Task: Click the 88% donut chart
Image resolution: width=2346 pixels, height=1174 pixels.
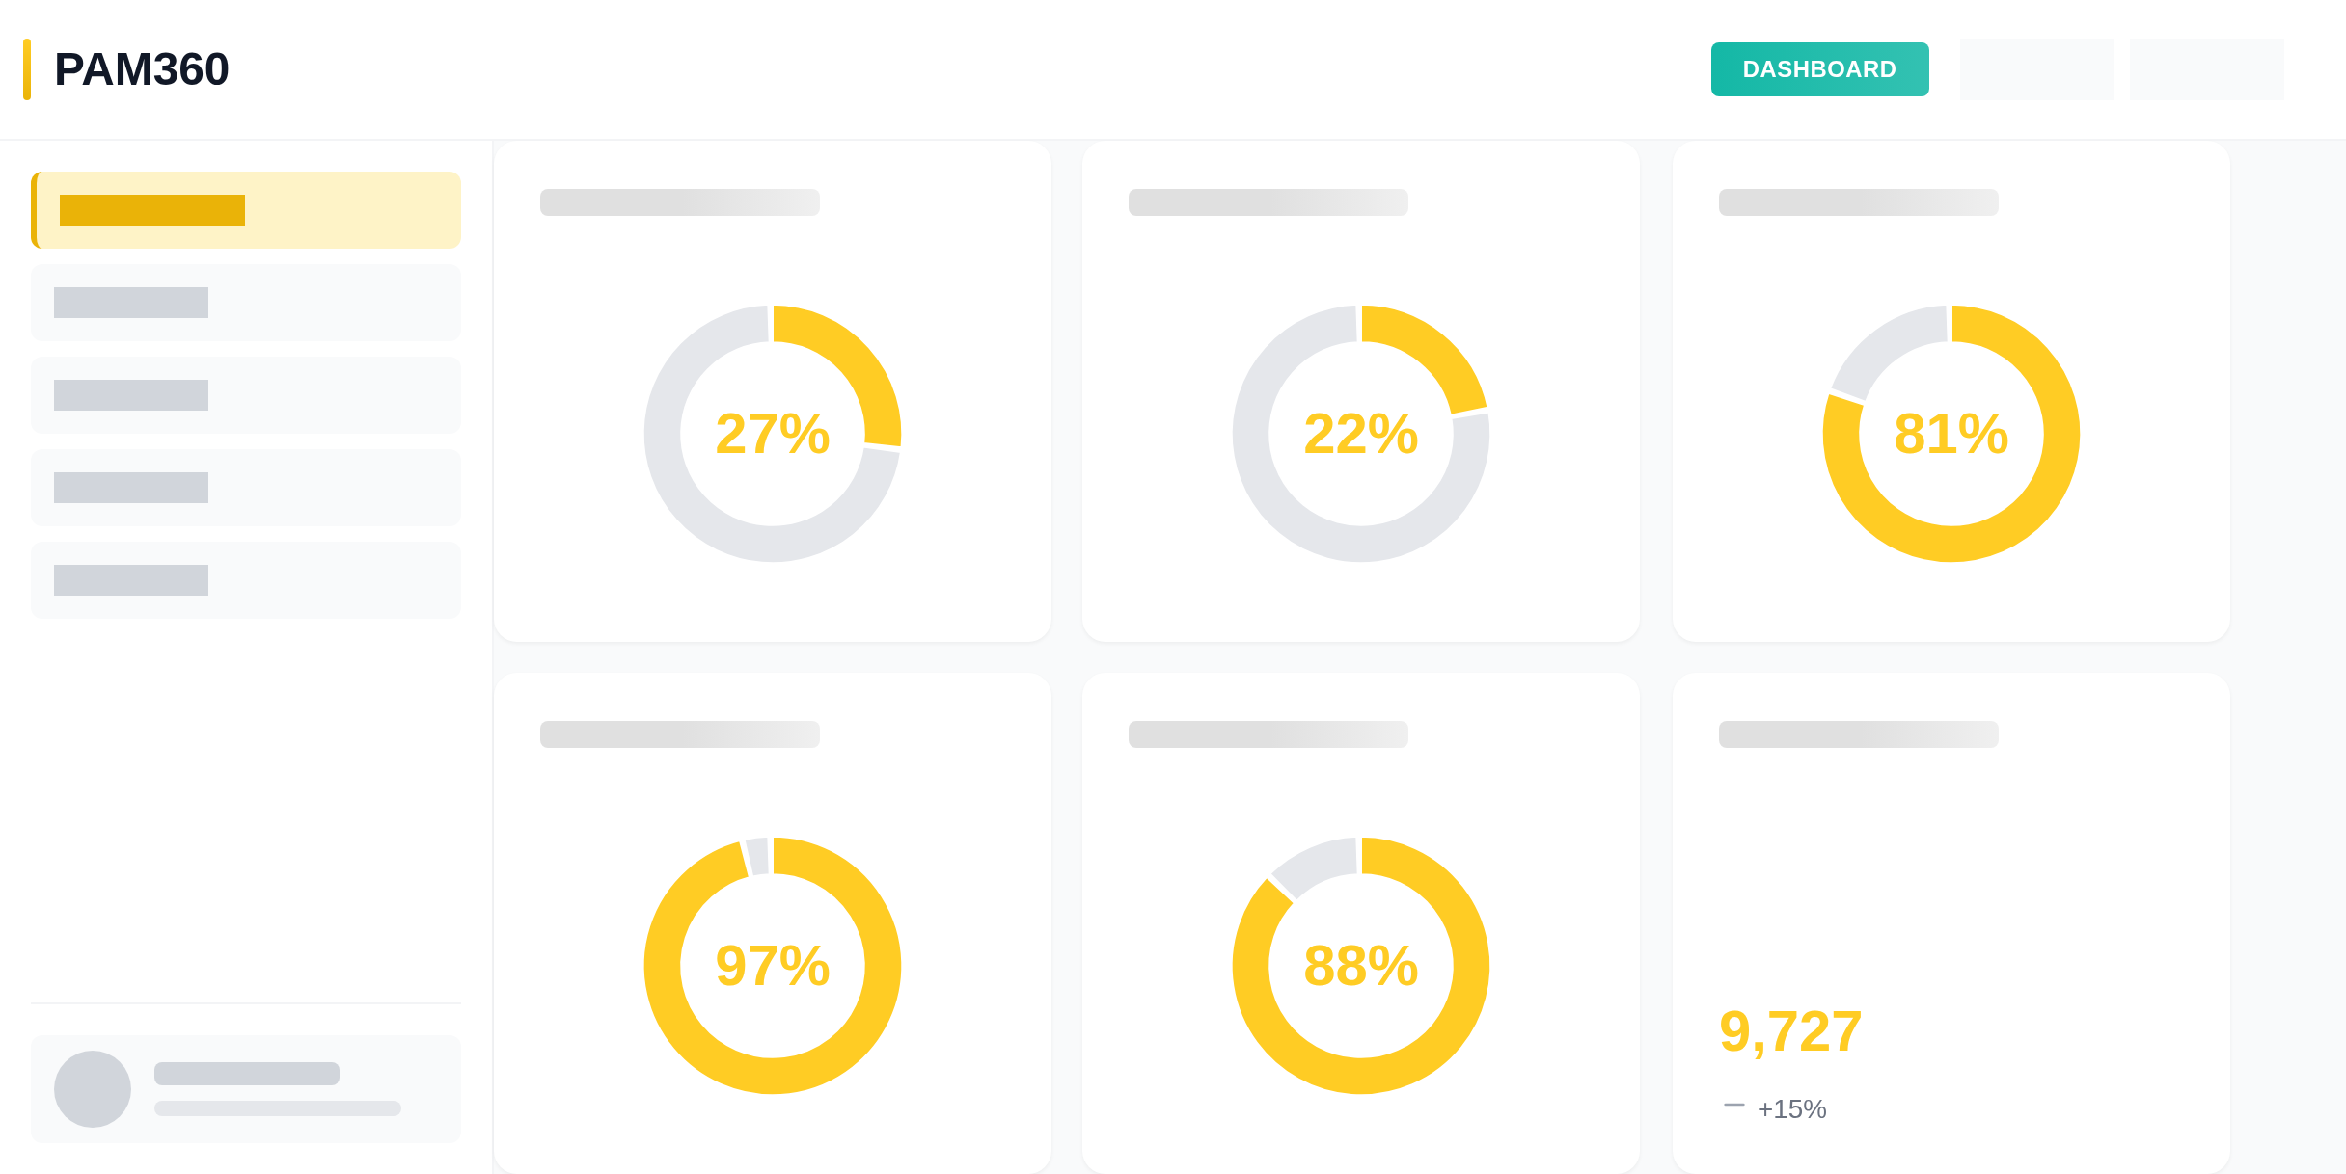Action: click(x=1361, y=966)
